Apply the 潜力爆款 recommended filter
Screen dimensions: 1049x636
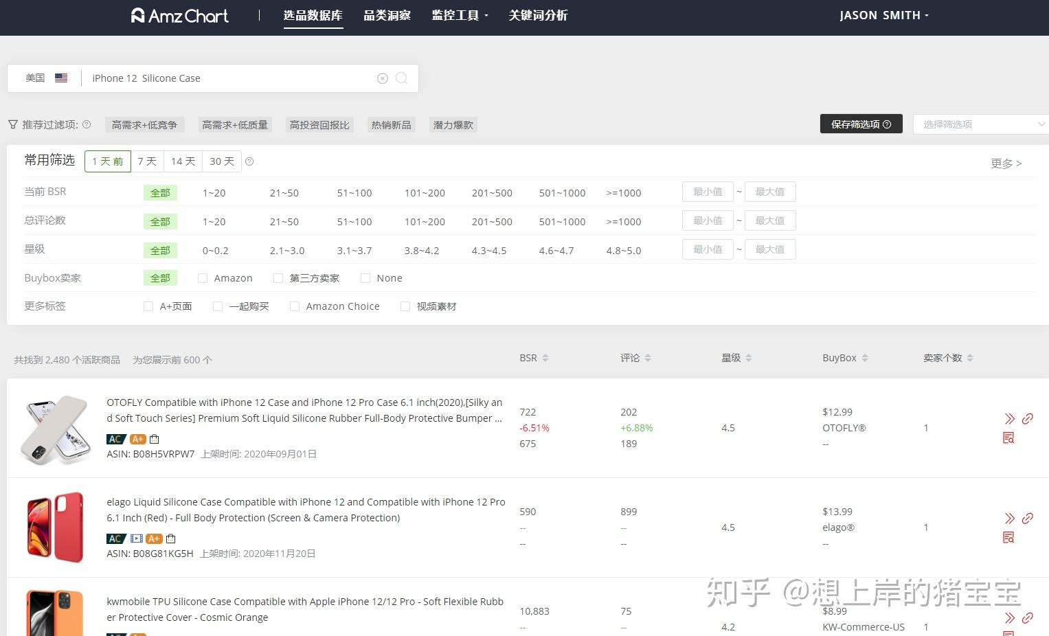click(x=453, y=125)
